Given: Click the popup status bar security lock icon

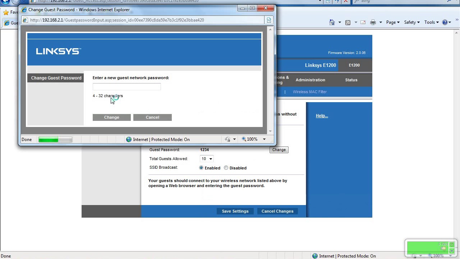Looking at the screenshot, I should 227,139.
